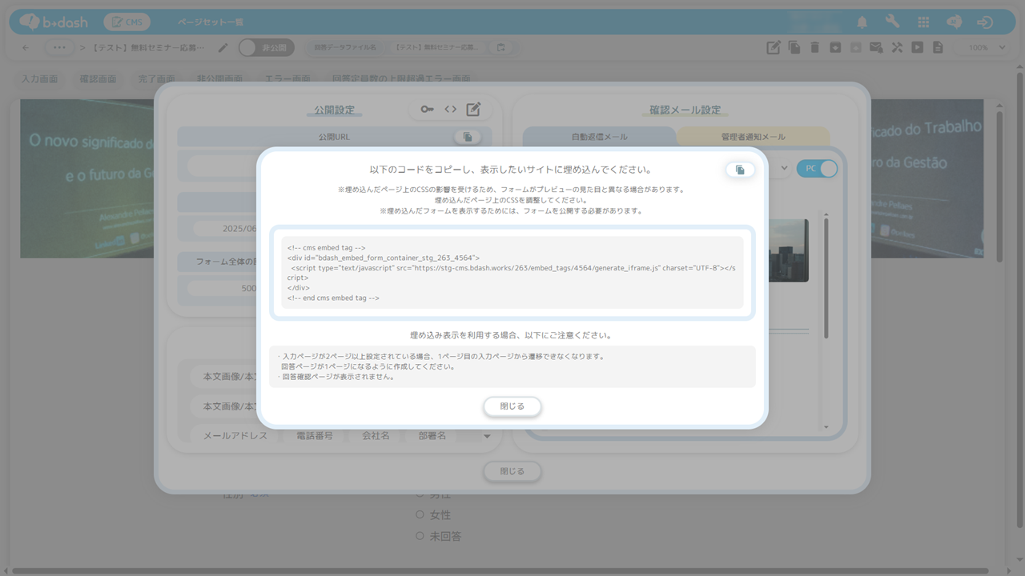
Task: Click the mail settings icon in toolbar
Action: click(877, 48)
